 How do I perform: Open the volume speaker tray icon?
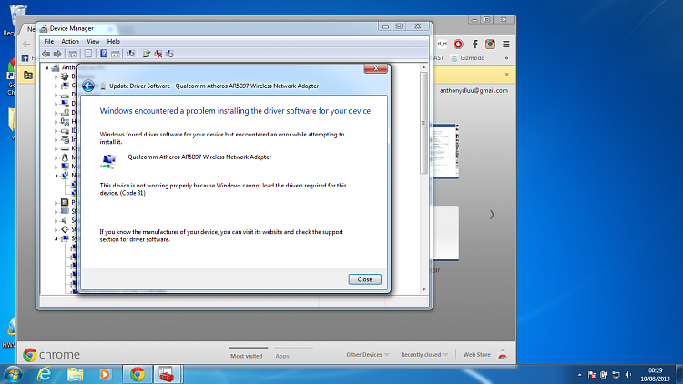point(628,374)
